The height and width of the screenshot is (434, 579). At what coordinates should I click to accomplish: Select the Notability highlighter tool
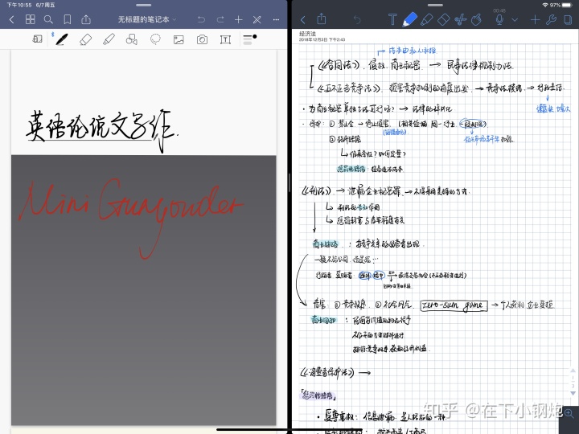(426, 19)
